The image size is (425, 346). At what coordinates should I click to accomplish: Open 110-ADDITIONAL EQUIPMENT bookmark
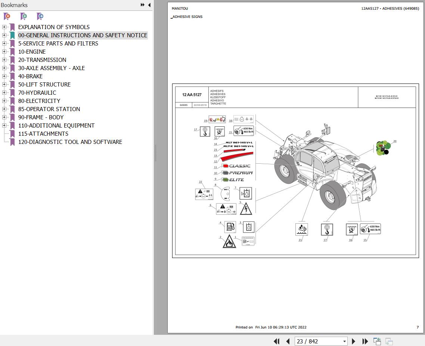[x=56, y=126]
